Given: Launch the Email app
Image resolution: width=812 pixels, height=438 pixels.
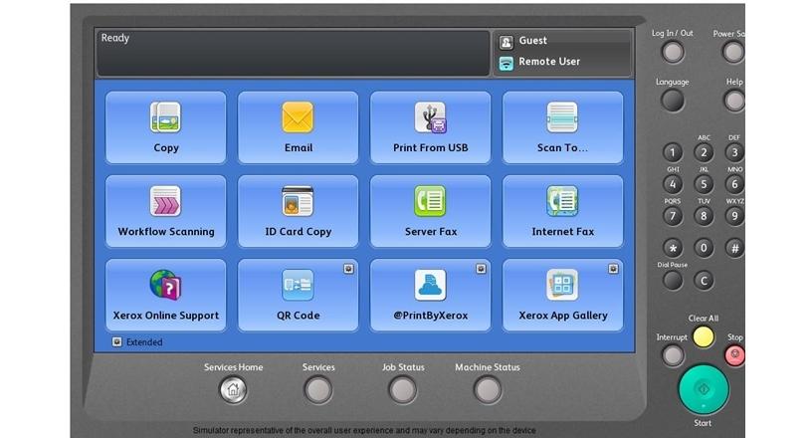Looking at the screenshot, I should [x=298, y=127].
